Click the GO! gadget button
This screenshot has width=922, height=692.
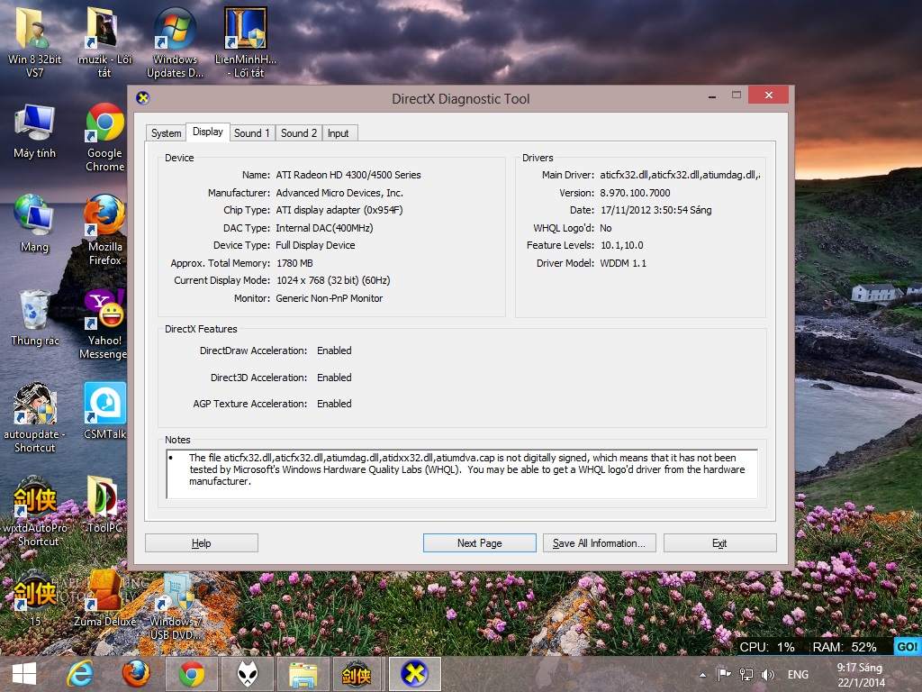point(907,647)
